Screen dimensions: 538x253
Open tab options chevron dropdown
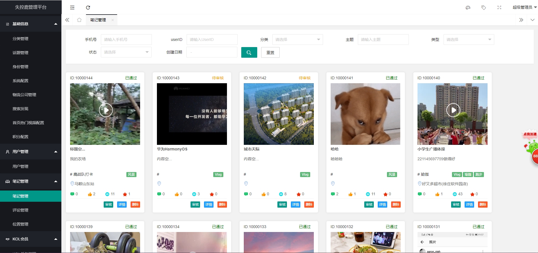point(532,20)
